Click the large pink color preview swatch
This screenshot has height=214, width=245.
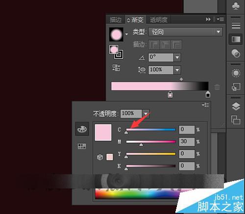click(x=103, y=133)
